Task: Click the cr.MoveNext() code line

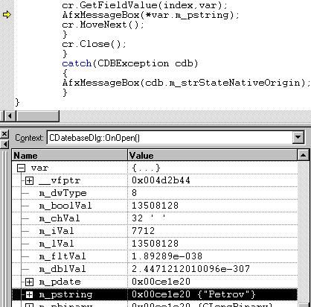Action: click(x=103, y=25)
